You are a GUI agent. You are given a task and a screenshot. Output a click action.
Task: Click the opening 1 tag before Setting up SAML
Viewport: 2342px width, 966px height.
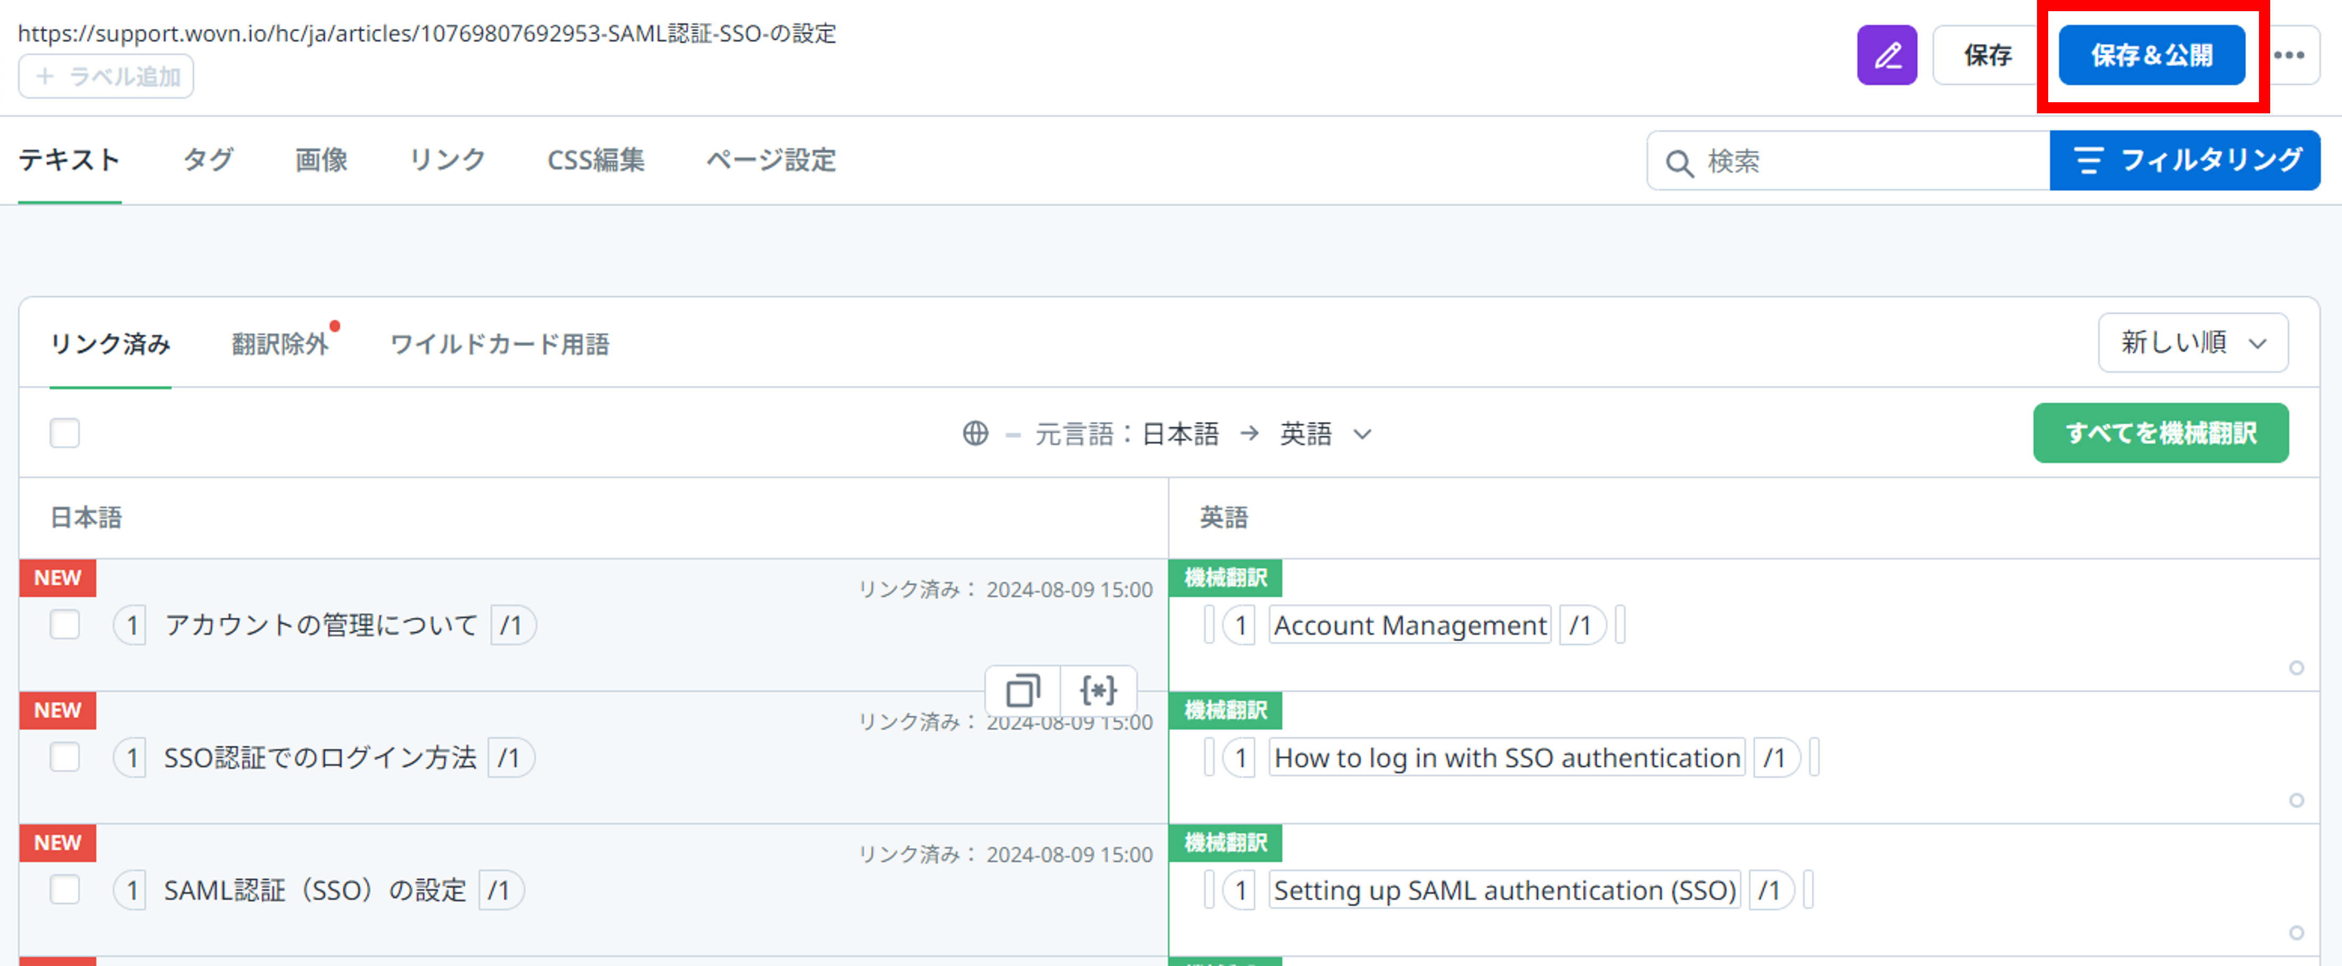(1239, 890)
